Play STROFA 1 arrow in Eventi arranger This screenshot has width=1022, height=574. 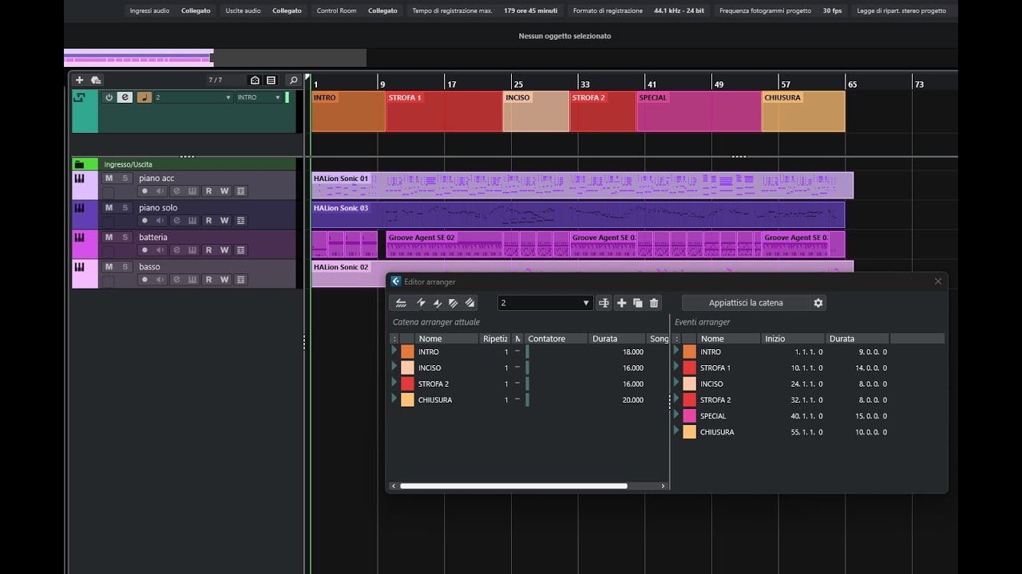pos(676,367)
